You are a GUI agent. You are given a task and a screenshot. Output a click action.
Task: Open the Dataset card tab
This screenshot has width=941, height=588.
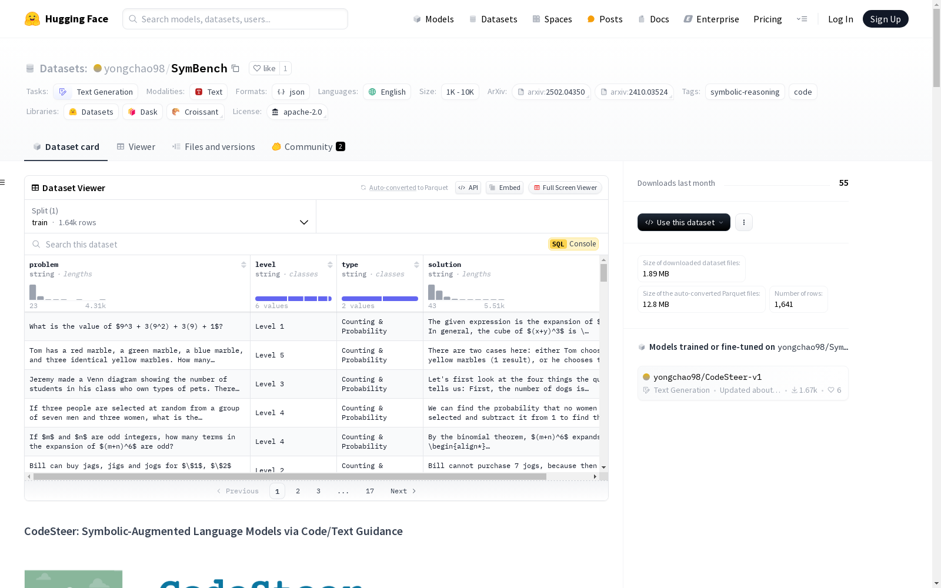pos(66,147)
